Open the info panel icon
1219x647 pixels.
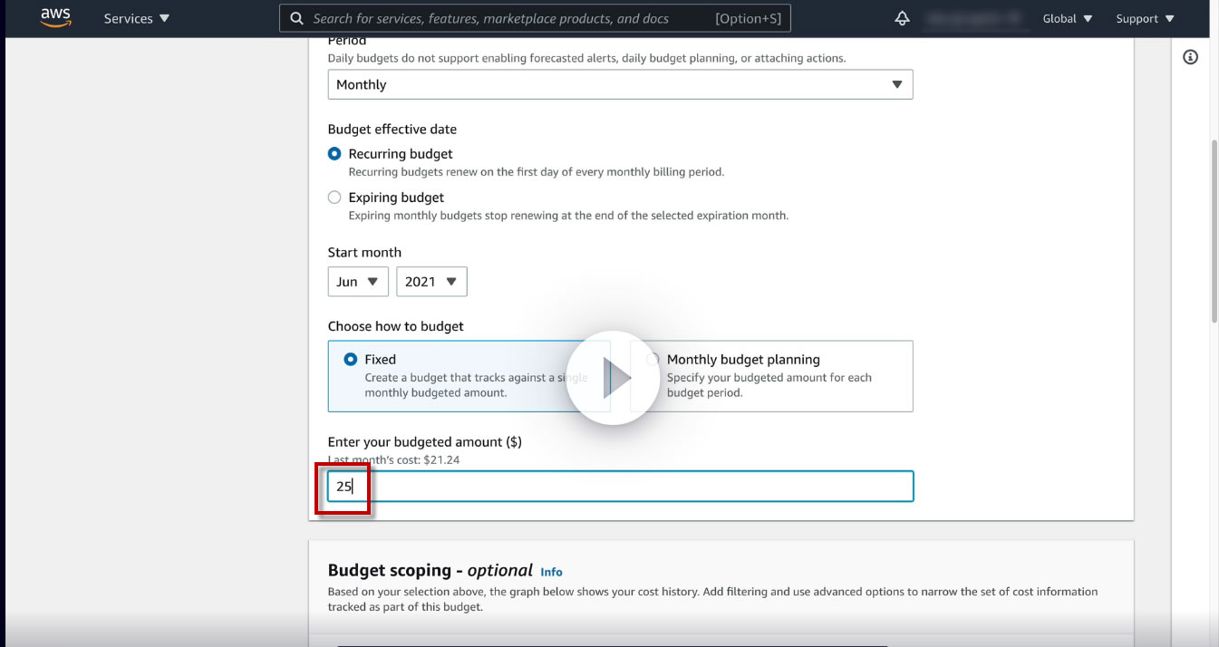[1191, 57]
